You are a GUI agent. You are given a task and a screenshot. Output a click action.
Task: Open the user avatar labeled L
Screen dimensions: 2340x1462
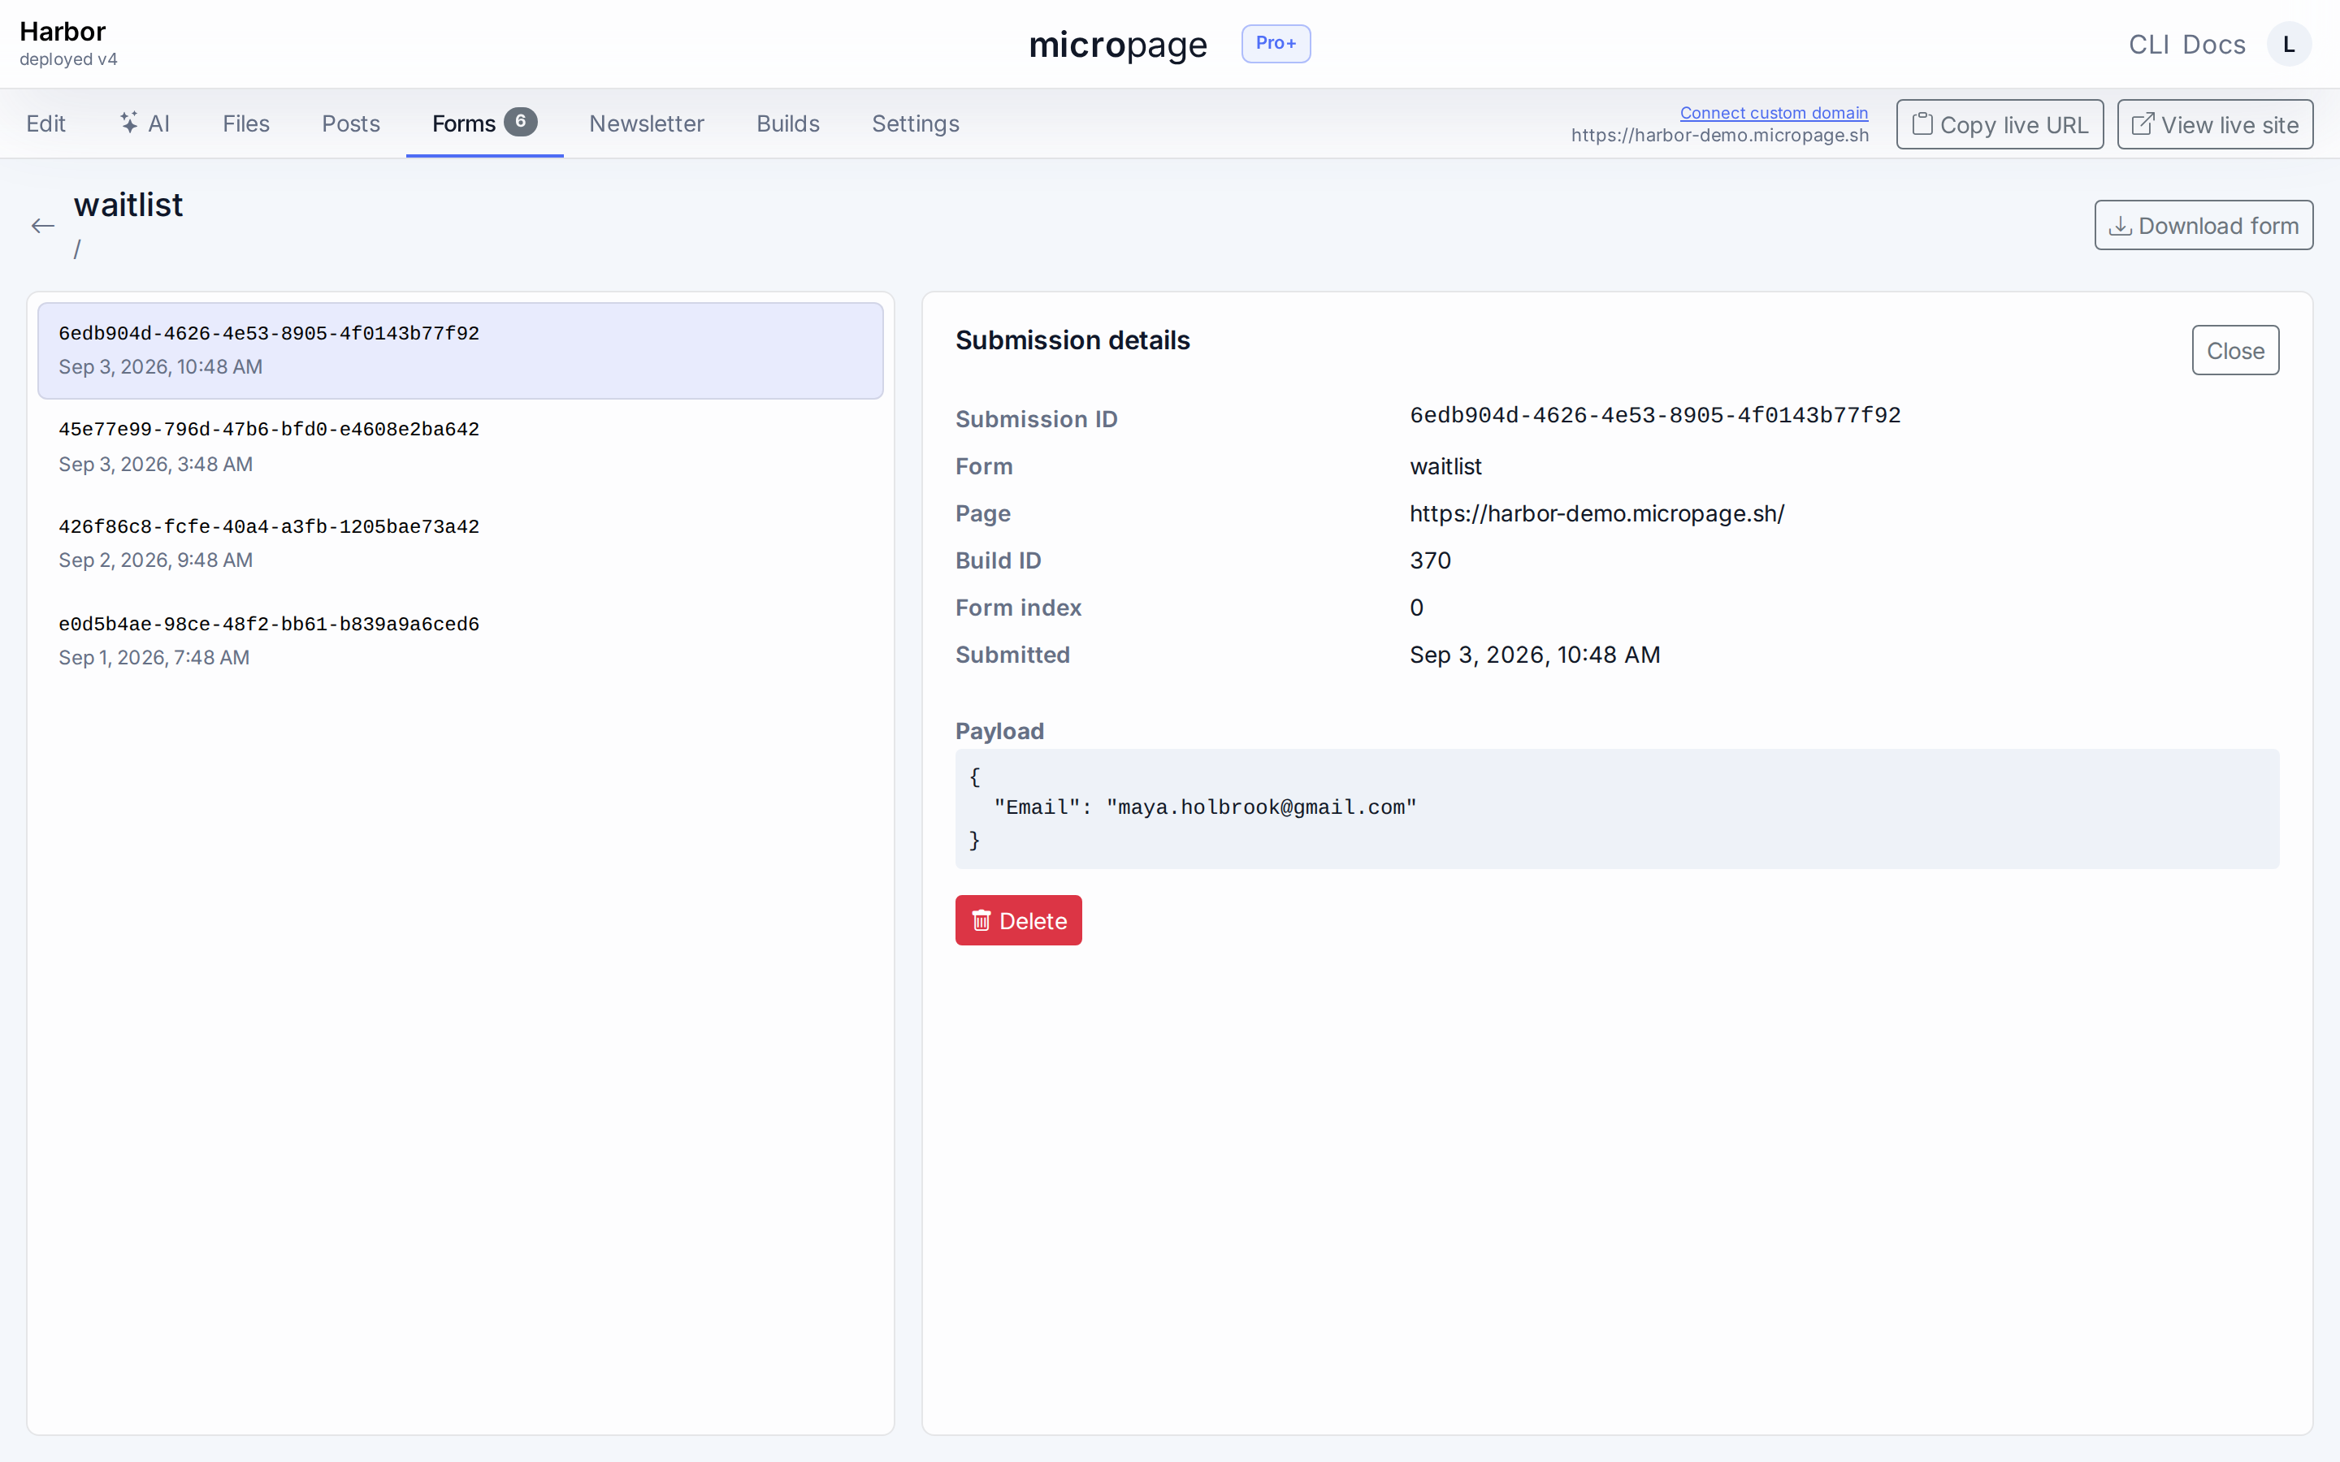2289,45
